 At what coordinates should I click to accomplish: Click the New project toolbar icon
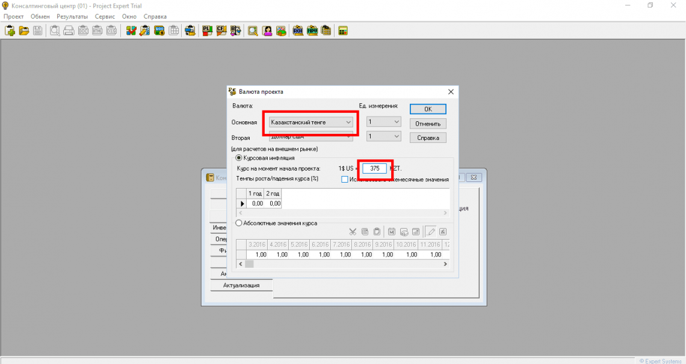tap(10, 31)
